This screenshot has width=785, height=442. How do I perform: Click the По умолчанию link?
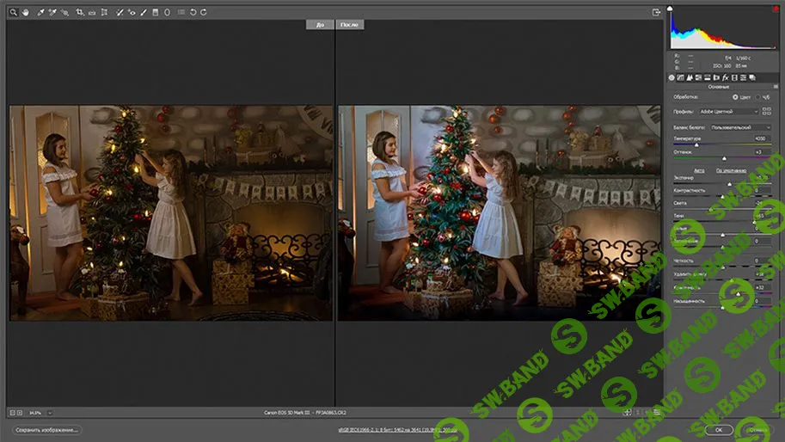731,170
